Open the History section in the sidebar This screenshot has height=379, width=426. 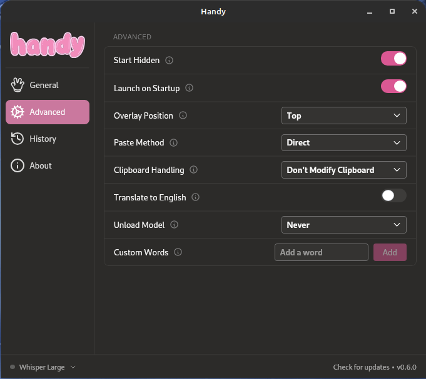coord(43,139)
